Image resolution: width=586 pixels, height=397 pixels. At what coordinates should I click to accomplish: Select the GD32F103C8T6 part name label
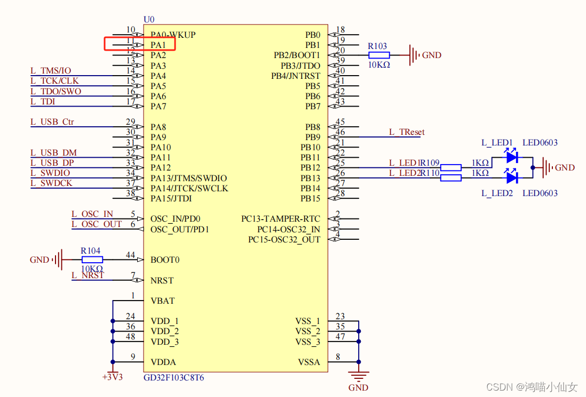pos(174,378)
